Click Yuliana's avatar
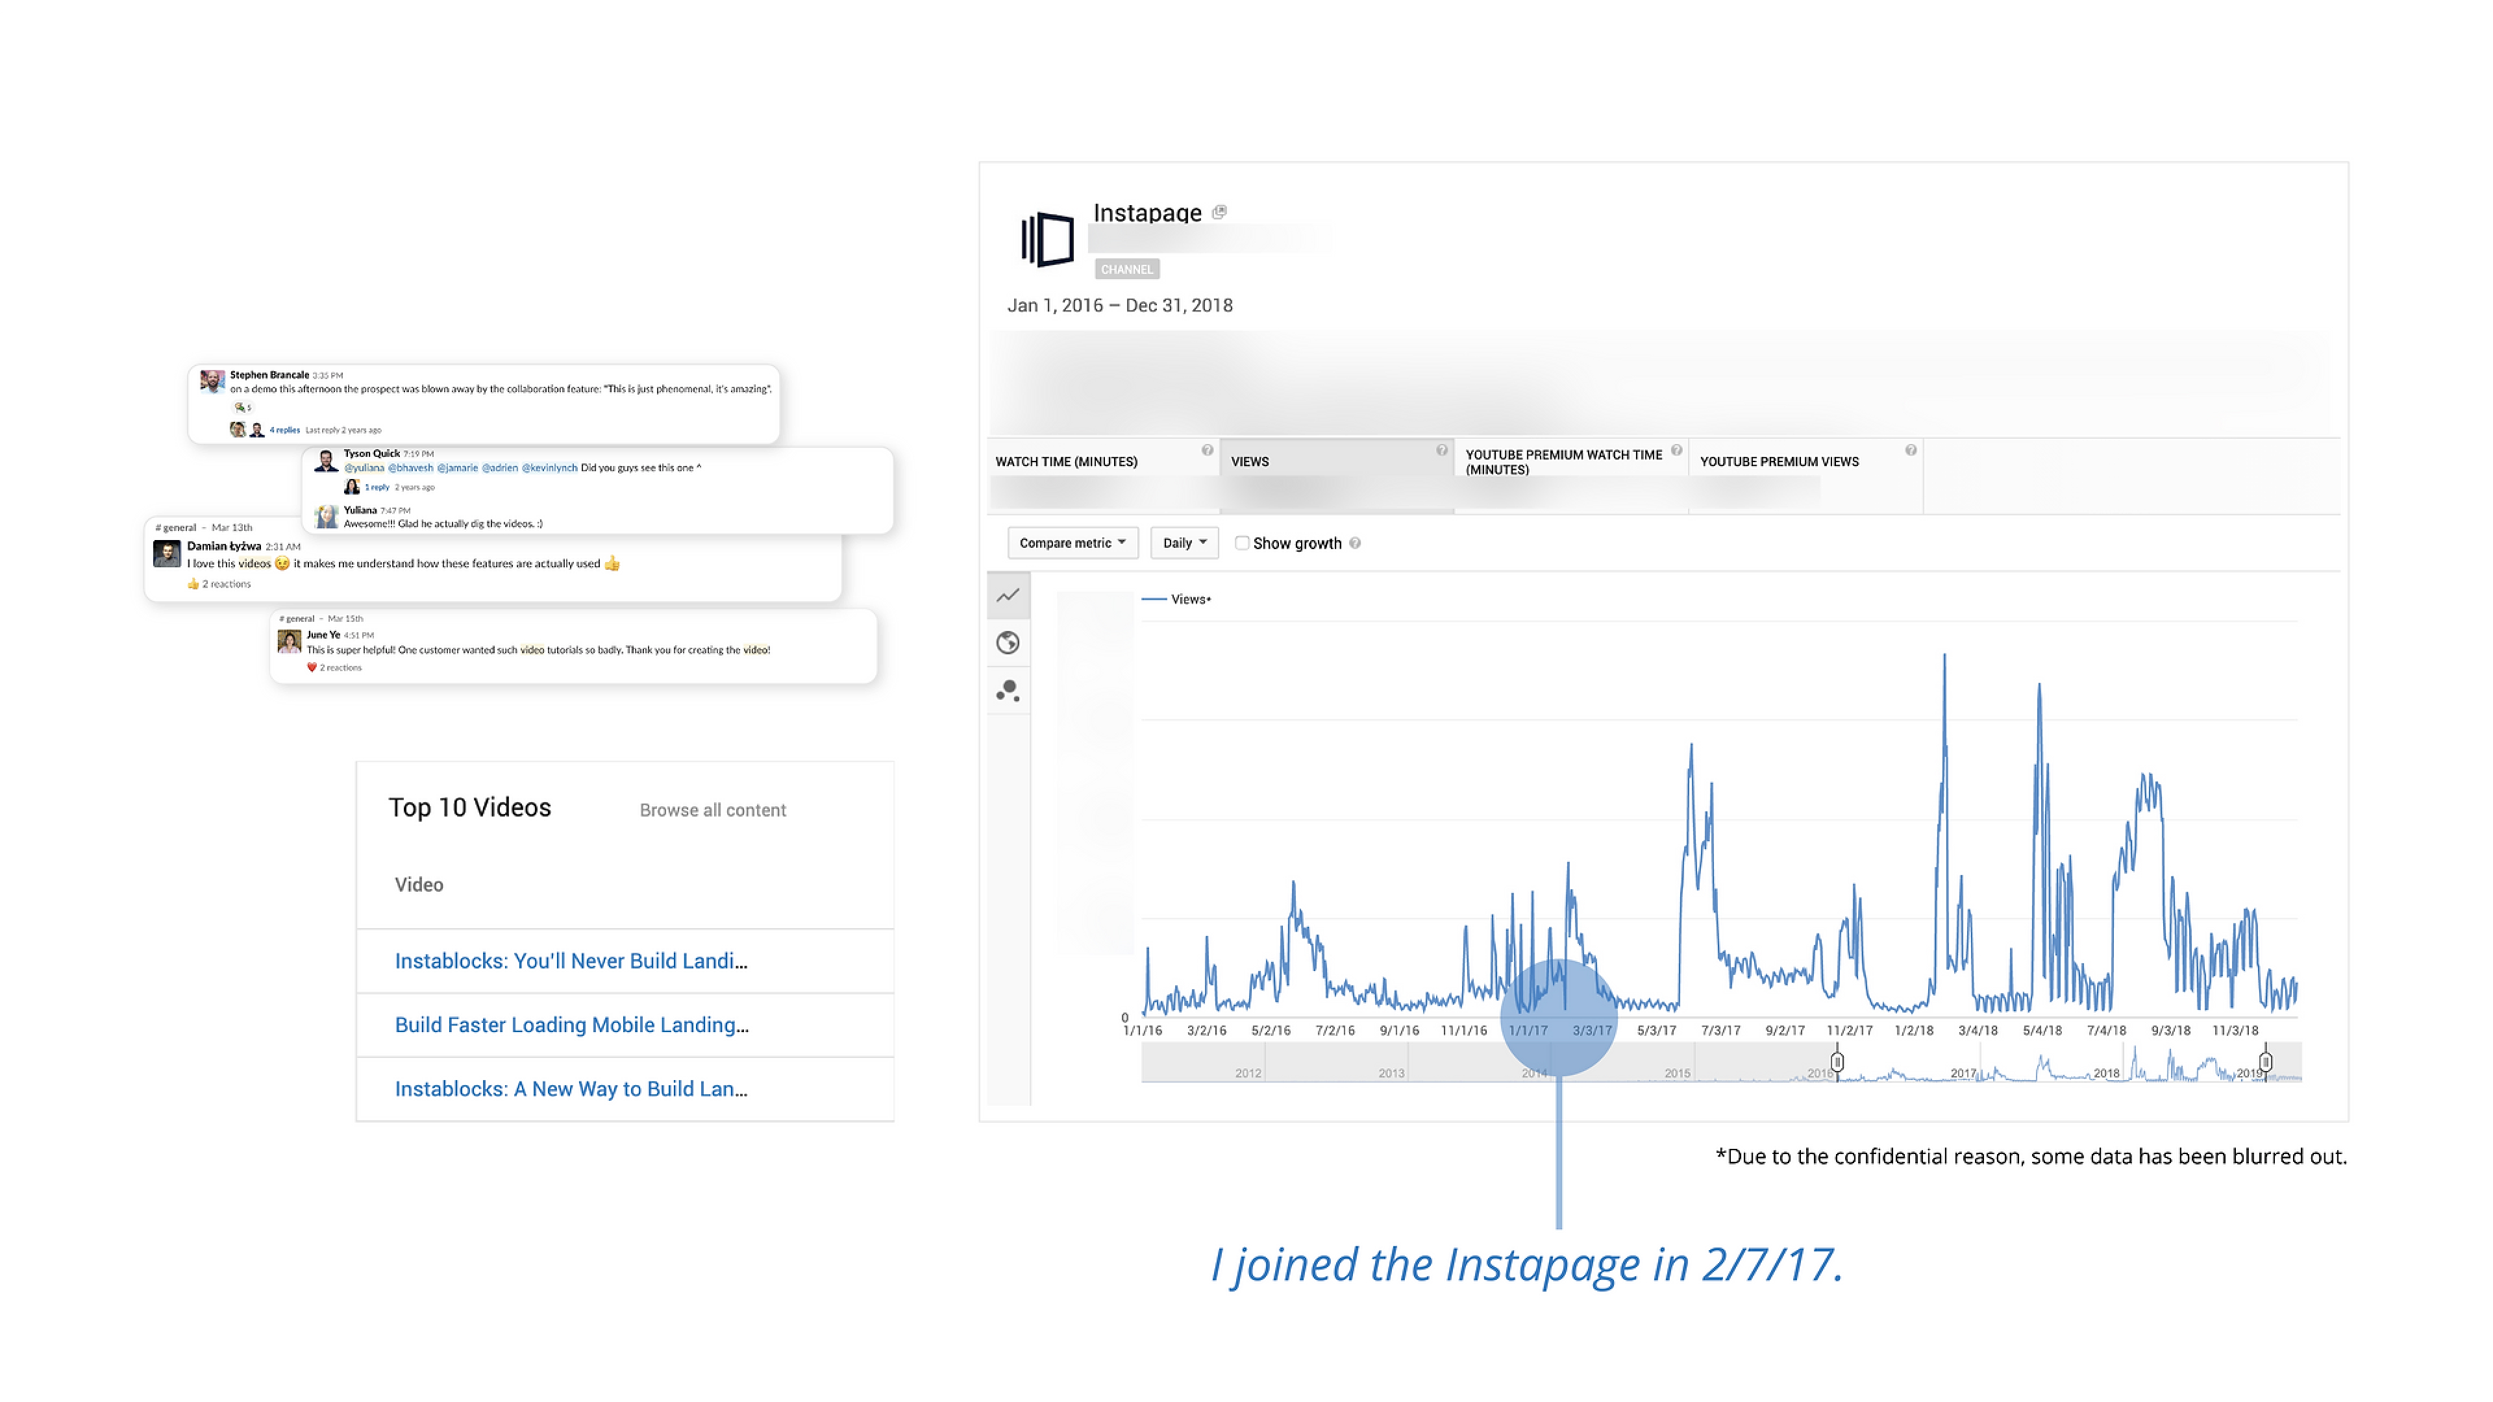The width and height of the screenshot is (2493, 1402). (x=326, y=517)
